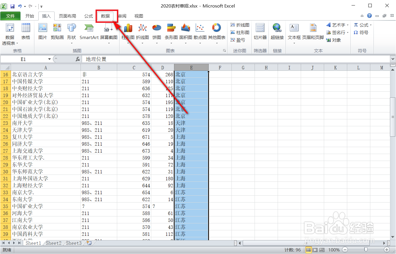Screen dimensions: 396x254
Task: Switch to Page Break Preview in status bar
Action: [x=322, y=250]
